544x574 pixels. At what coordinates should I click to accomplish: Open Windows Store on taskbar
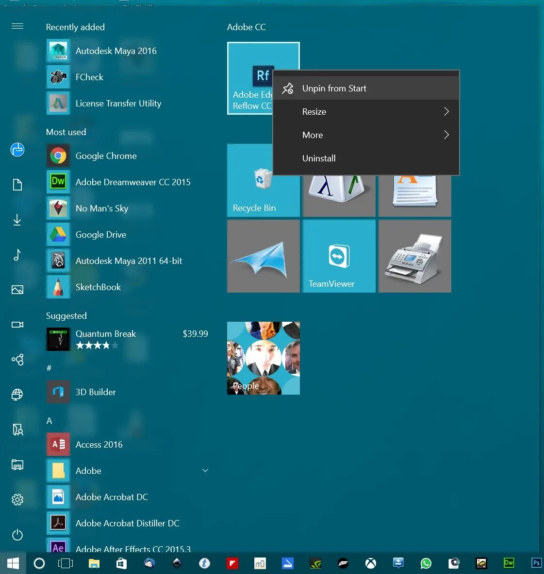coord(121,563)
